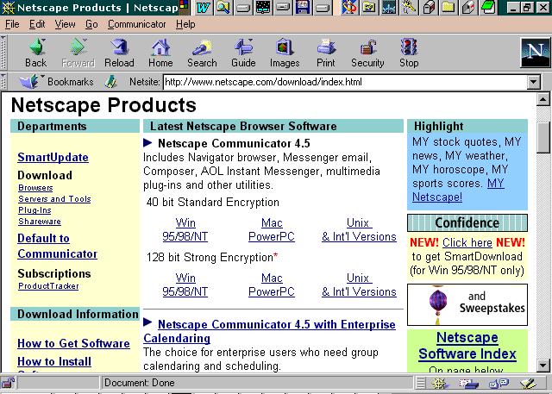Image resolution: width=552 pixels, height=394 pixels.
Task: Open the Security info toolbar button
Action: [x=367, y=53]
